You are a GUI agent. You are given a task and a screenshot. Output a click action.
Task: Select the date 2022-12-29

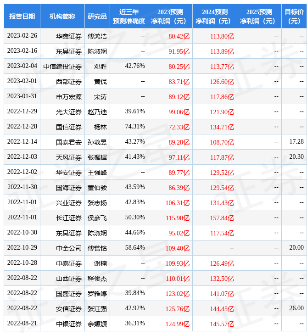(22, 112)
